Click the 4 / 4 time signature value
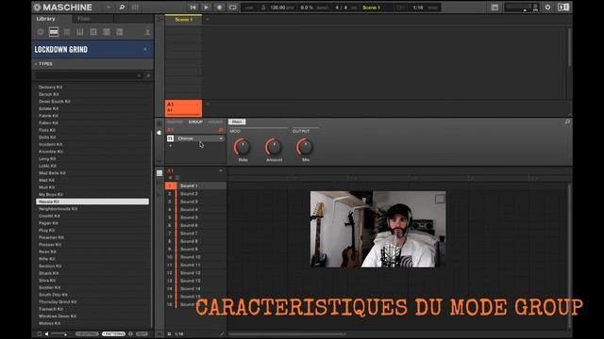The width and height of the screenshot is (604, 339). click(342, 8)
